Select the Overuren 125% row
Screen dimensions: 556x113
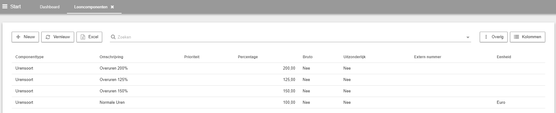pos(278,80)
